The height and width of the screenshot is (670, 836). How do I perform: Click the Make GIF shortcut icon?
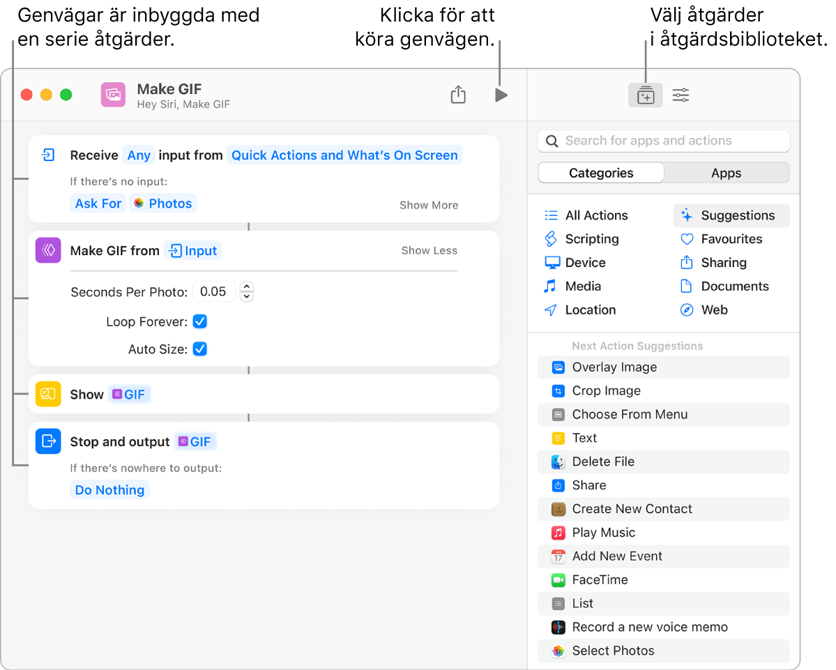point(113,95)
